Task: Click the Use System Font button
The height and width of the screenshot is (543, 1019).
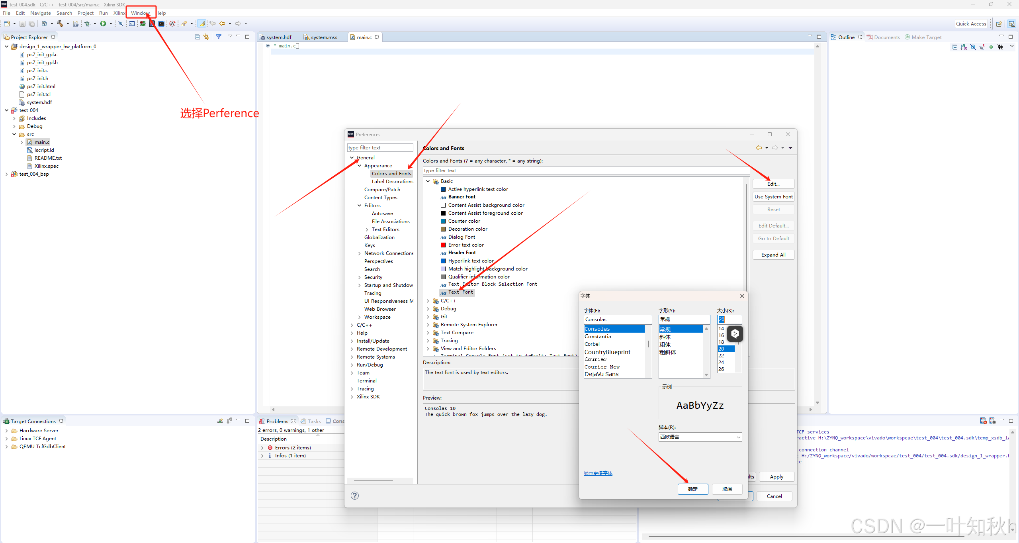Action: click(773, 196)
